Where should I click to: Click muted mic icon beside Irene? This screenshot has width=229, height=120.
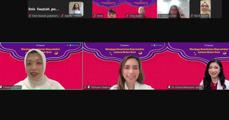coord(95,16)
